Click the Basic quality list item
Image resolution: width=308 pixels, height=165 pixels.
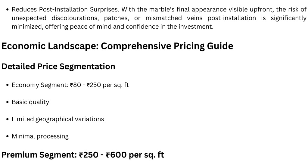point(30,102)
